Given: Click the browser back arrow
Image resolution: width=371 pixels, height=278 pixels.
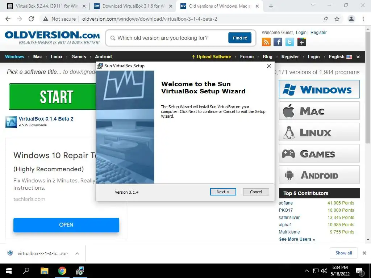Looking at the screenshot, I should 8,19.
